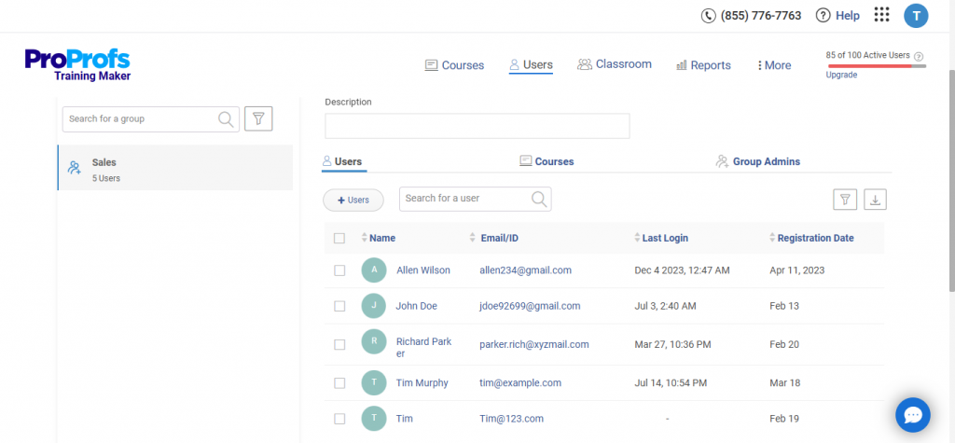Sort users by Name column
Viewport: 955px width, 443px height.
pyautogui.click(x=381, y=238)
